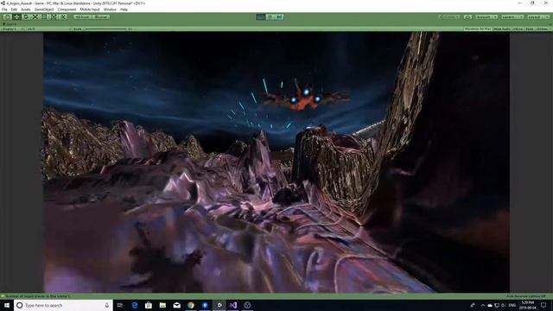Screen dimensions: 553x311
Task: Open the ENG input language switcher
Action: tap(512, 305)
